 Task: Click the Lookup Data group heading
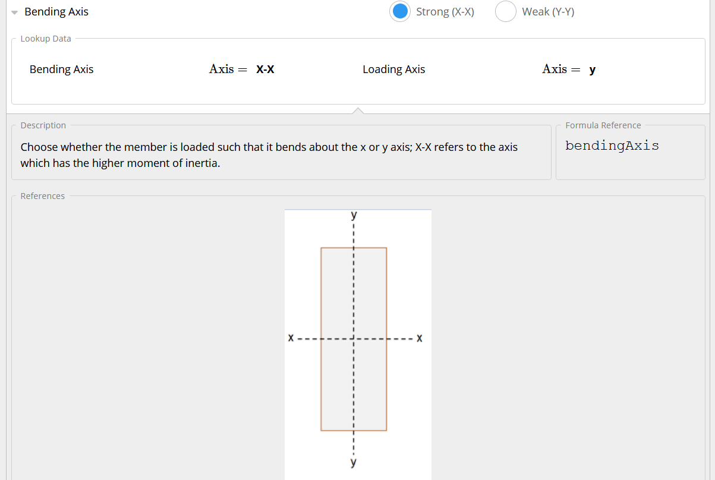pyautogui.click(x=46, y=39)
